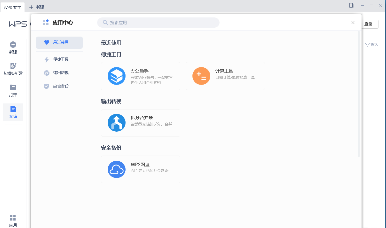Switch to the WPS 文字 tab
Screen dimensions: 386x228
[x=12, y=7]
